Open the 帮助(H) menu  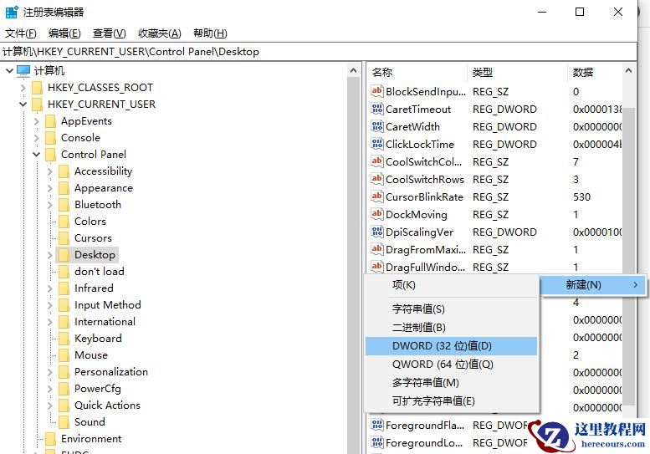point(210,33)
